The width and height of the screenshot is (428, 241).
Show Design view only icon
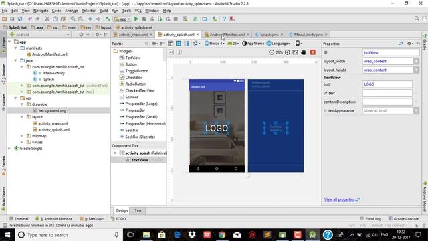[x=171, y=44]
